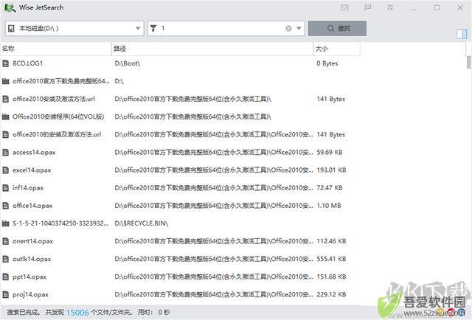Toggle the preview pane icon at right

point(462,34)
